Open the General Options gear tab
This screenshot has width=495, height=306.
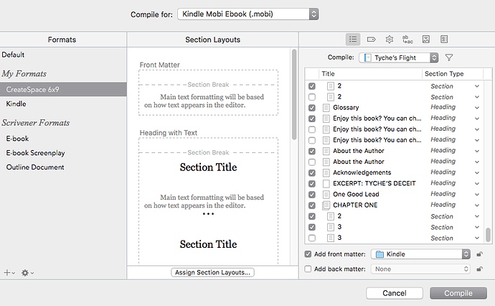[x=390, y=40]
